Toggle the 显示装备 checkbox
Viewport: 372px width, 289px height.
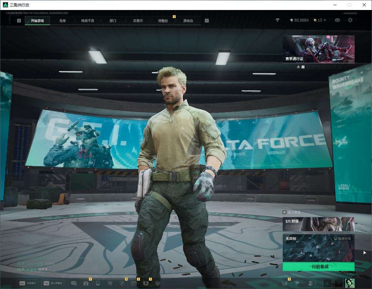point(284,212)
